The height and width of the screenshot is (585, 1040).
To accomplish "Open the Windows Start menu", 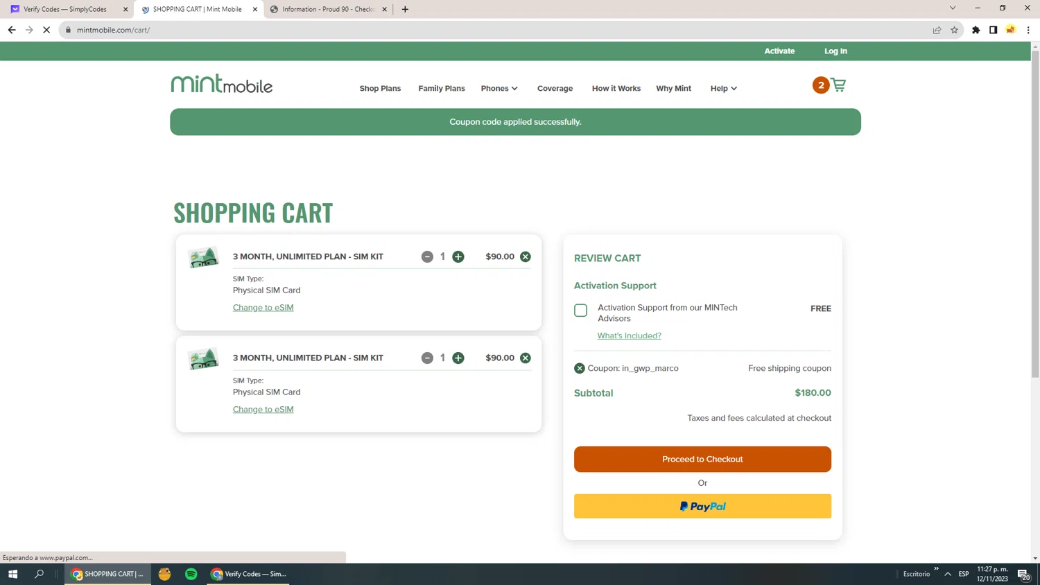I will (12, 574).
